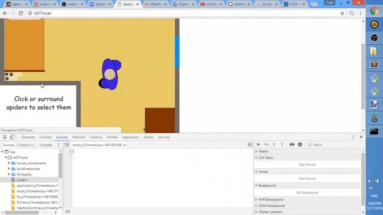
Task: Click the page's vertical scrollbar thumb
Action: [363, 76]
